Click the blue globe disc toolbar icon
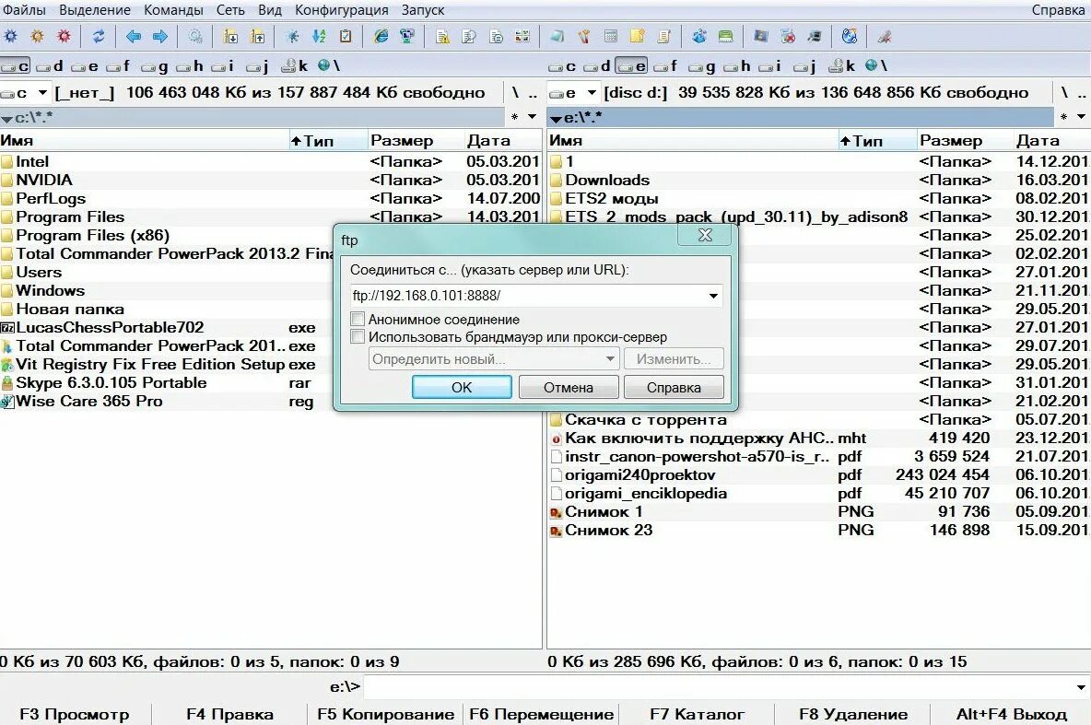The image size is (1091, 725). (x=850, y=36)
